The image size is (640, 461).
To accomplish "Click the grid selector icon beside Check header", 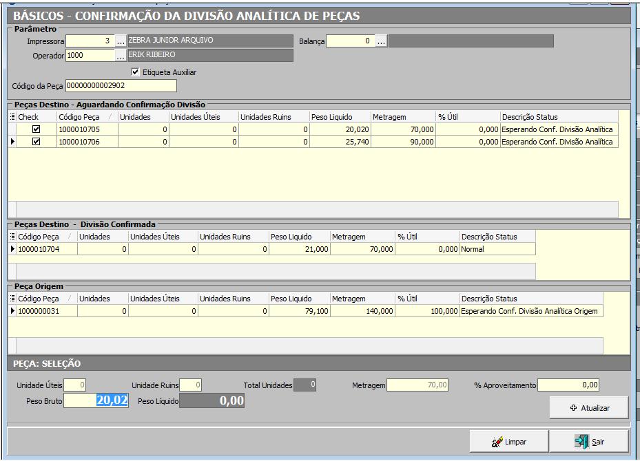I will pos(12,117).
